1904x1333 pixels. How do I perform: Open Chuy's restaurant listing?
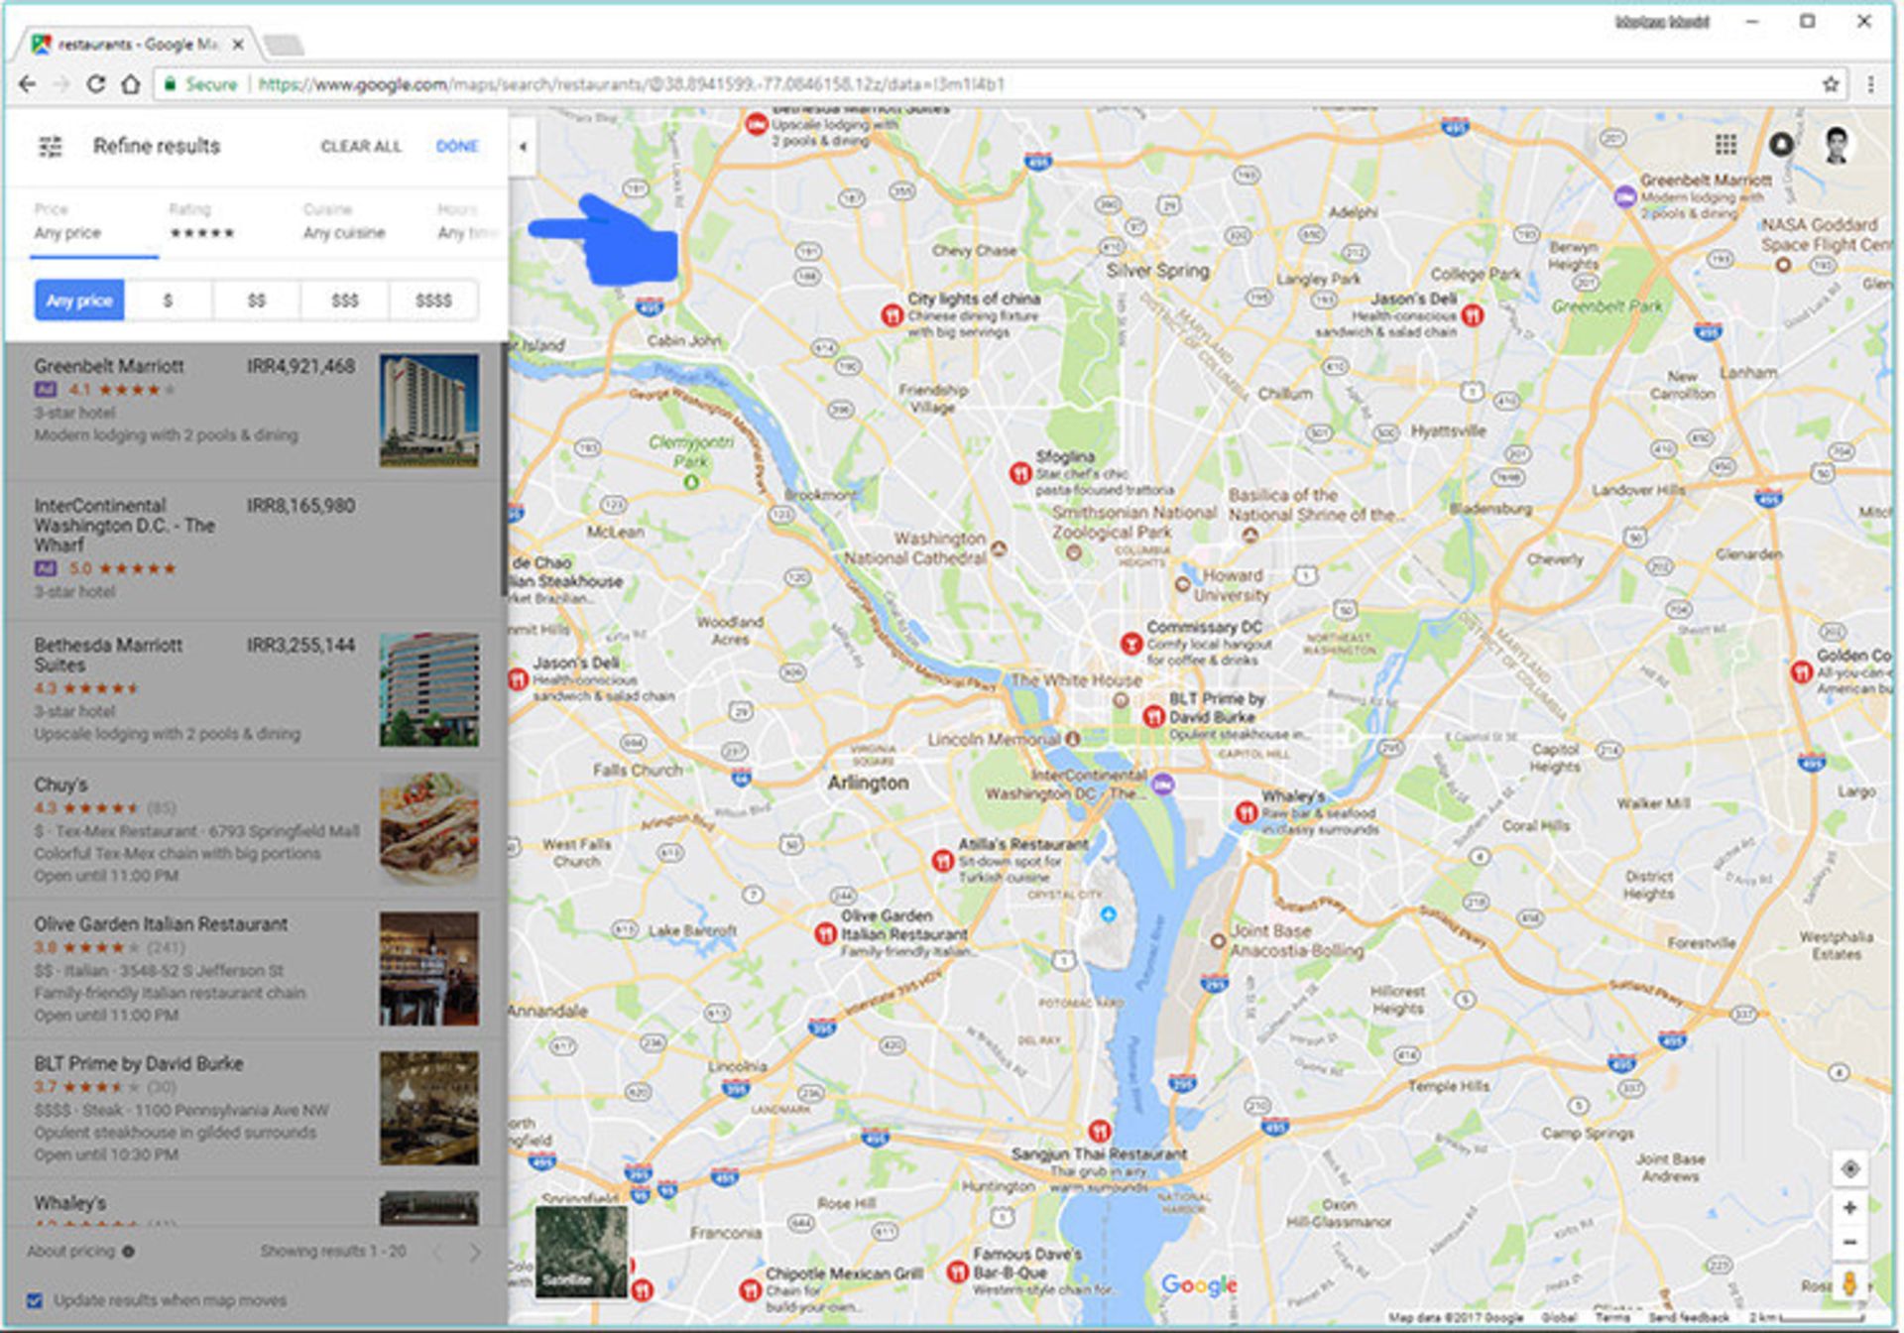click(253, 830)
